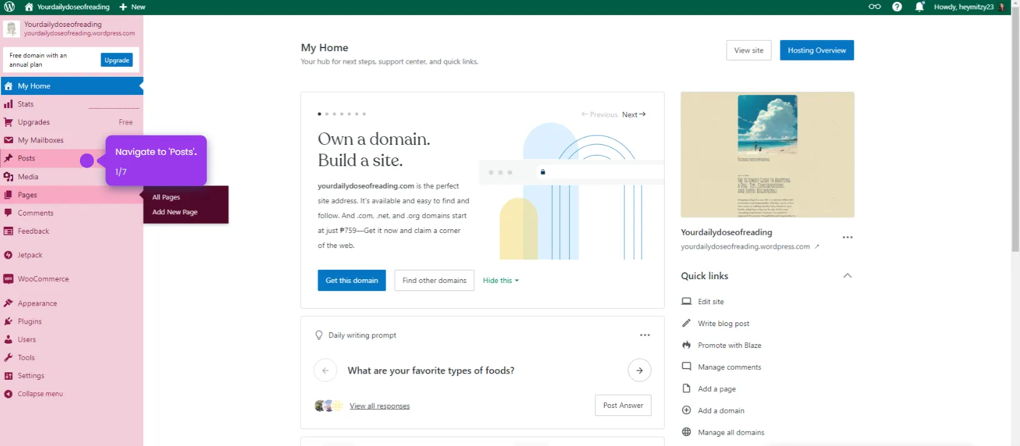Screen dimensions: 1020x446
Task: Click the Media icon in sidebar
Action: click(8, 177)
